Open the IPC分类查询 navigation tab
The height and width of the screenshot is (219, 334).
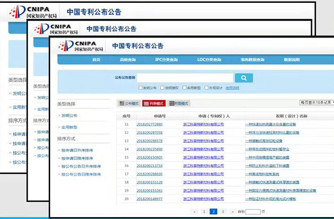166,60
